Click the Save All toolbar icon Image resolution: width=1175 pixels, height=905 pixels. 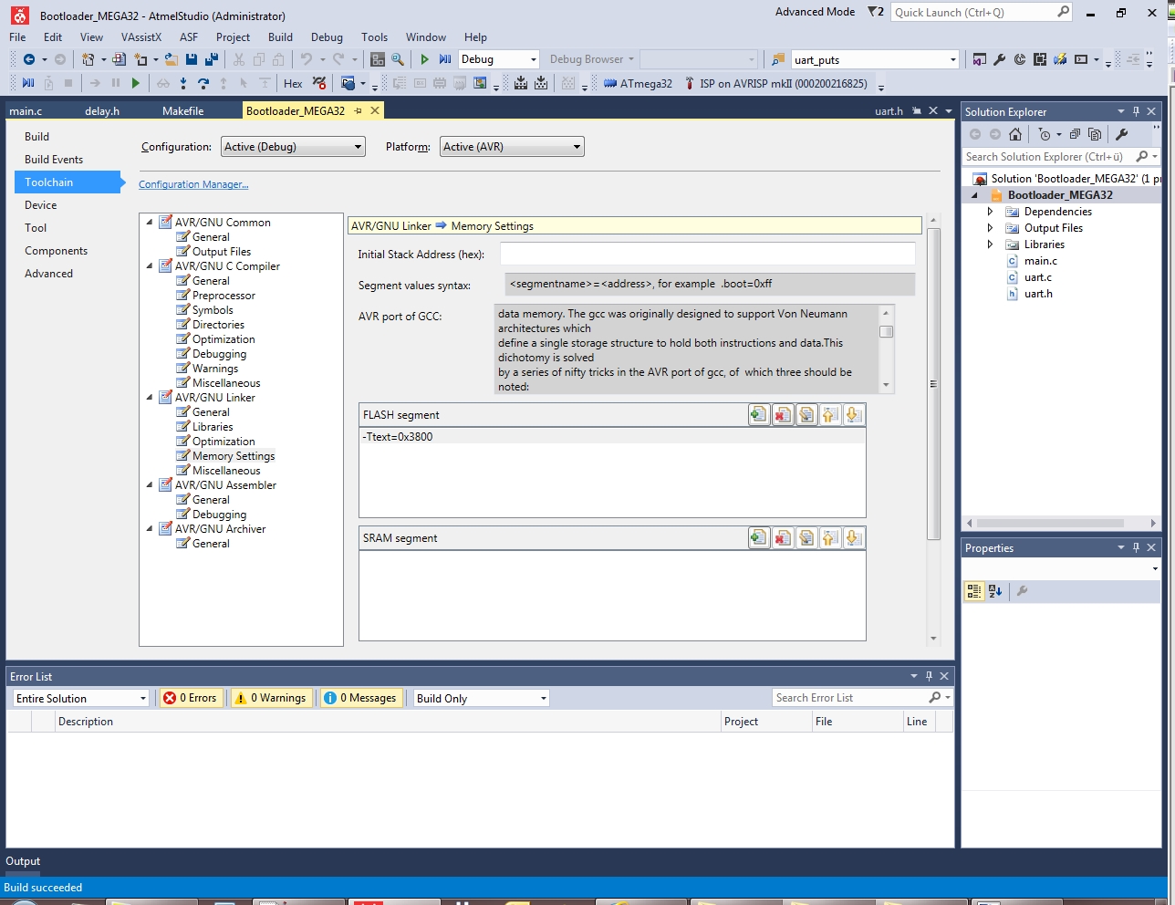[212, 59]
